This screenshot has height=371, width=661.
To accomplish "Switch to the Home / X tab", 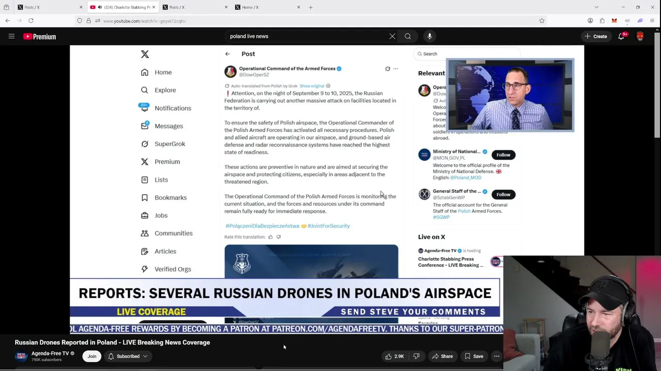I will [267, 7].
